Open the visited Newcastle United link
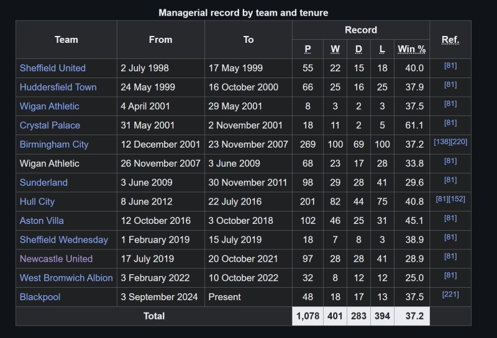497x338 pixels. tap(56, 259)
